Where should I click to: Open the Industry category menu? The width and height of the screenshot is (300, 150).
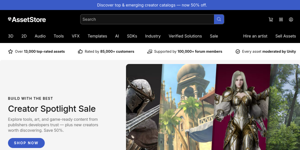(153, 36)
